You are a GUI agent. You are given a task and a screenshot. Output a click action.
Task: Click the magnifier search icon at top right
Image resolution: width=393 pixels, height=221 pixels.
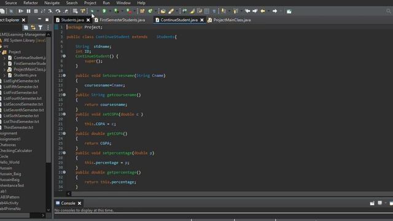[389, 11]
